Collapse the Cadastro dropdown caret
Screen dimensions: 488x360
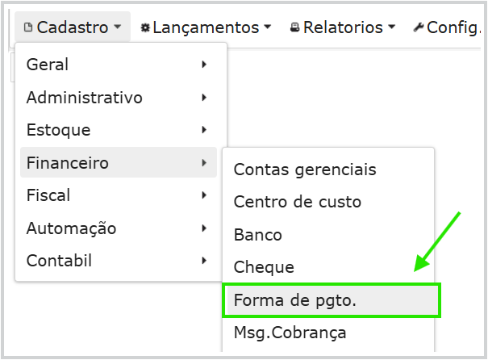[117, 28]
